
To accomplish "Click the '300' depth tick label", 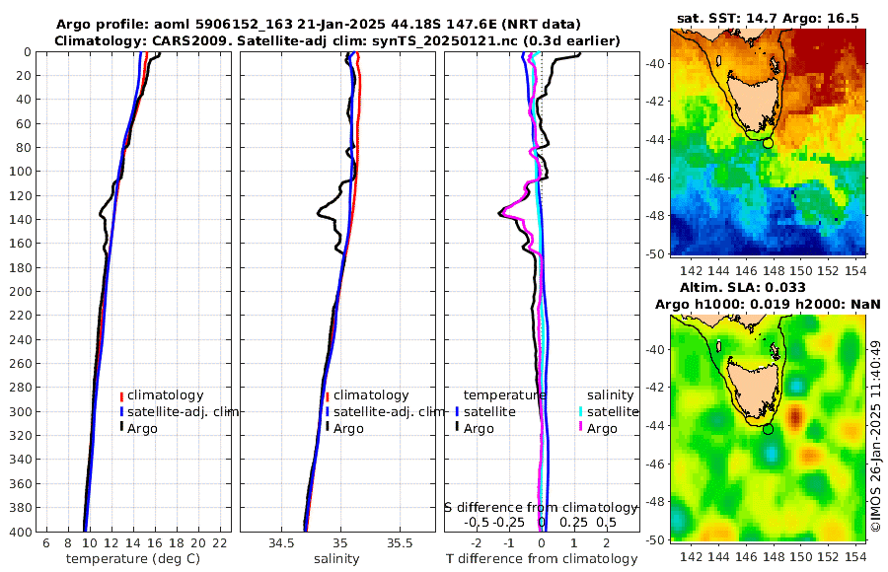I will click(x=21, y=411).
